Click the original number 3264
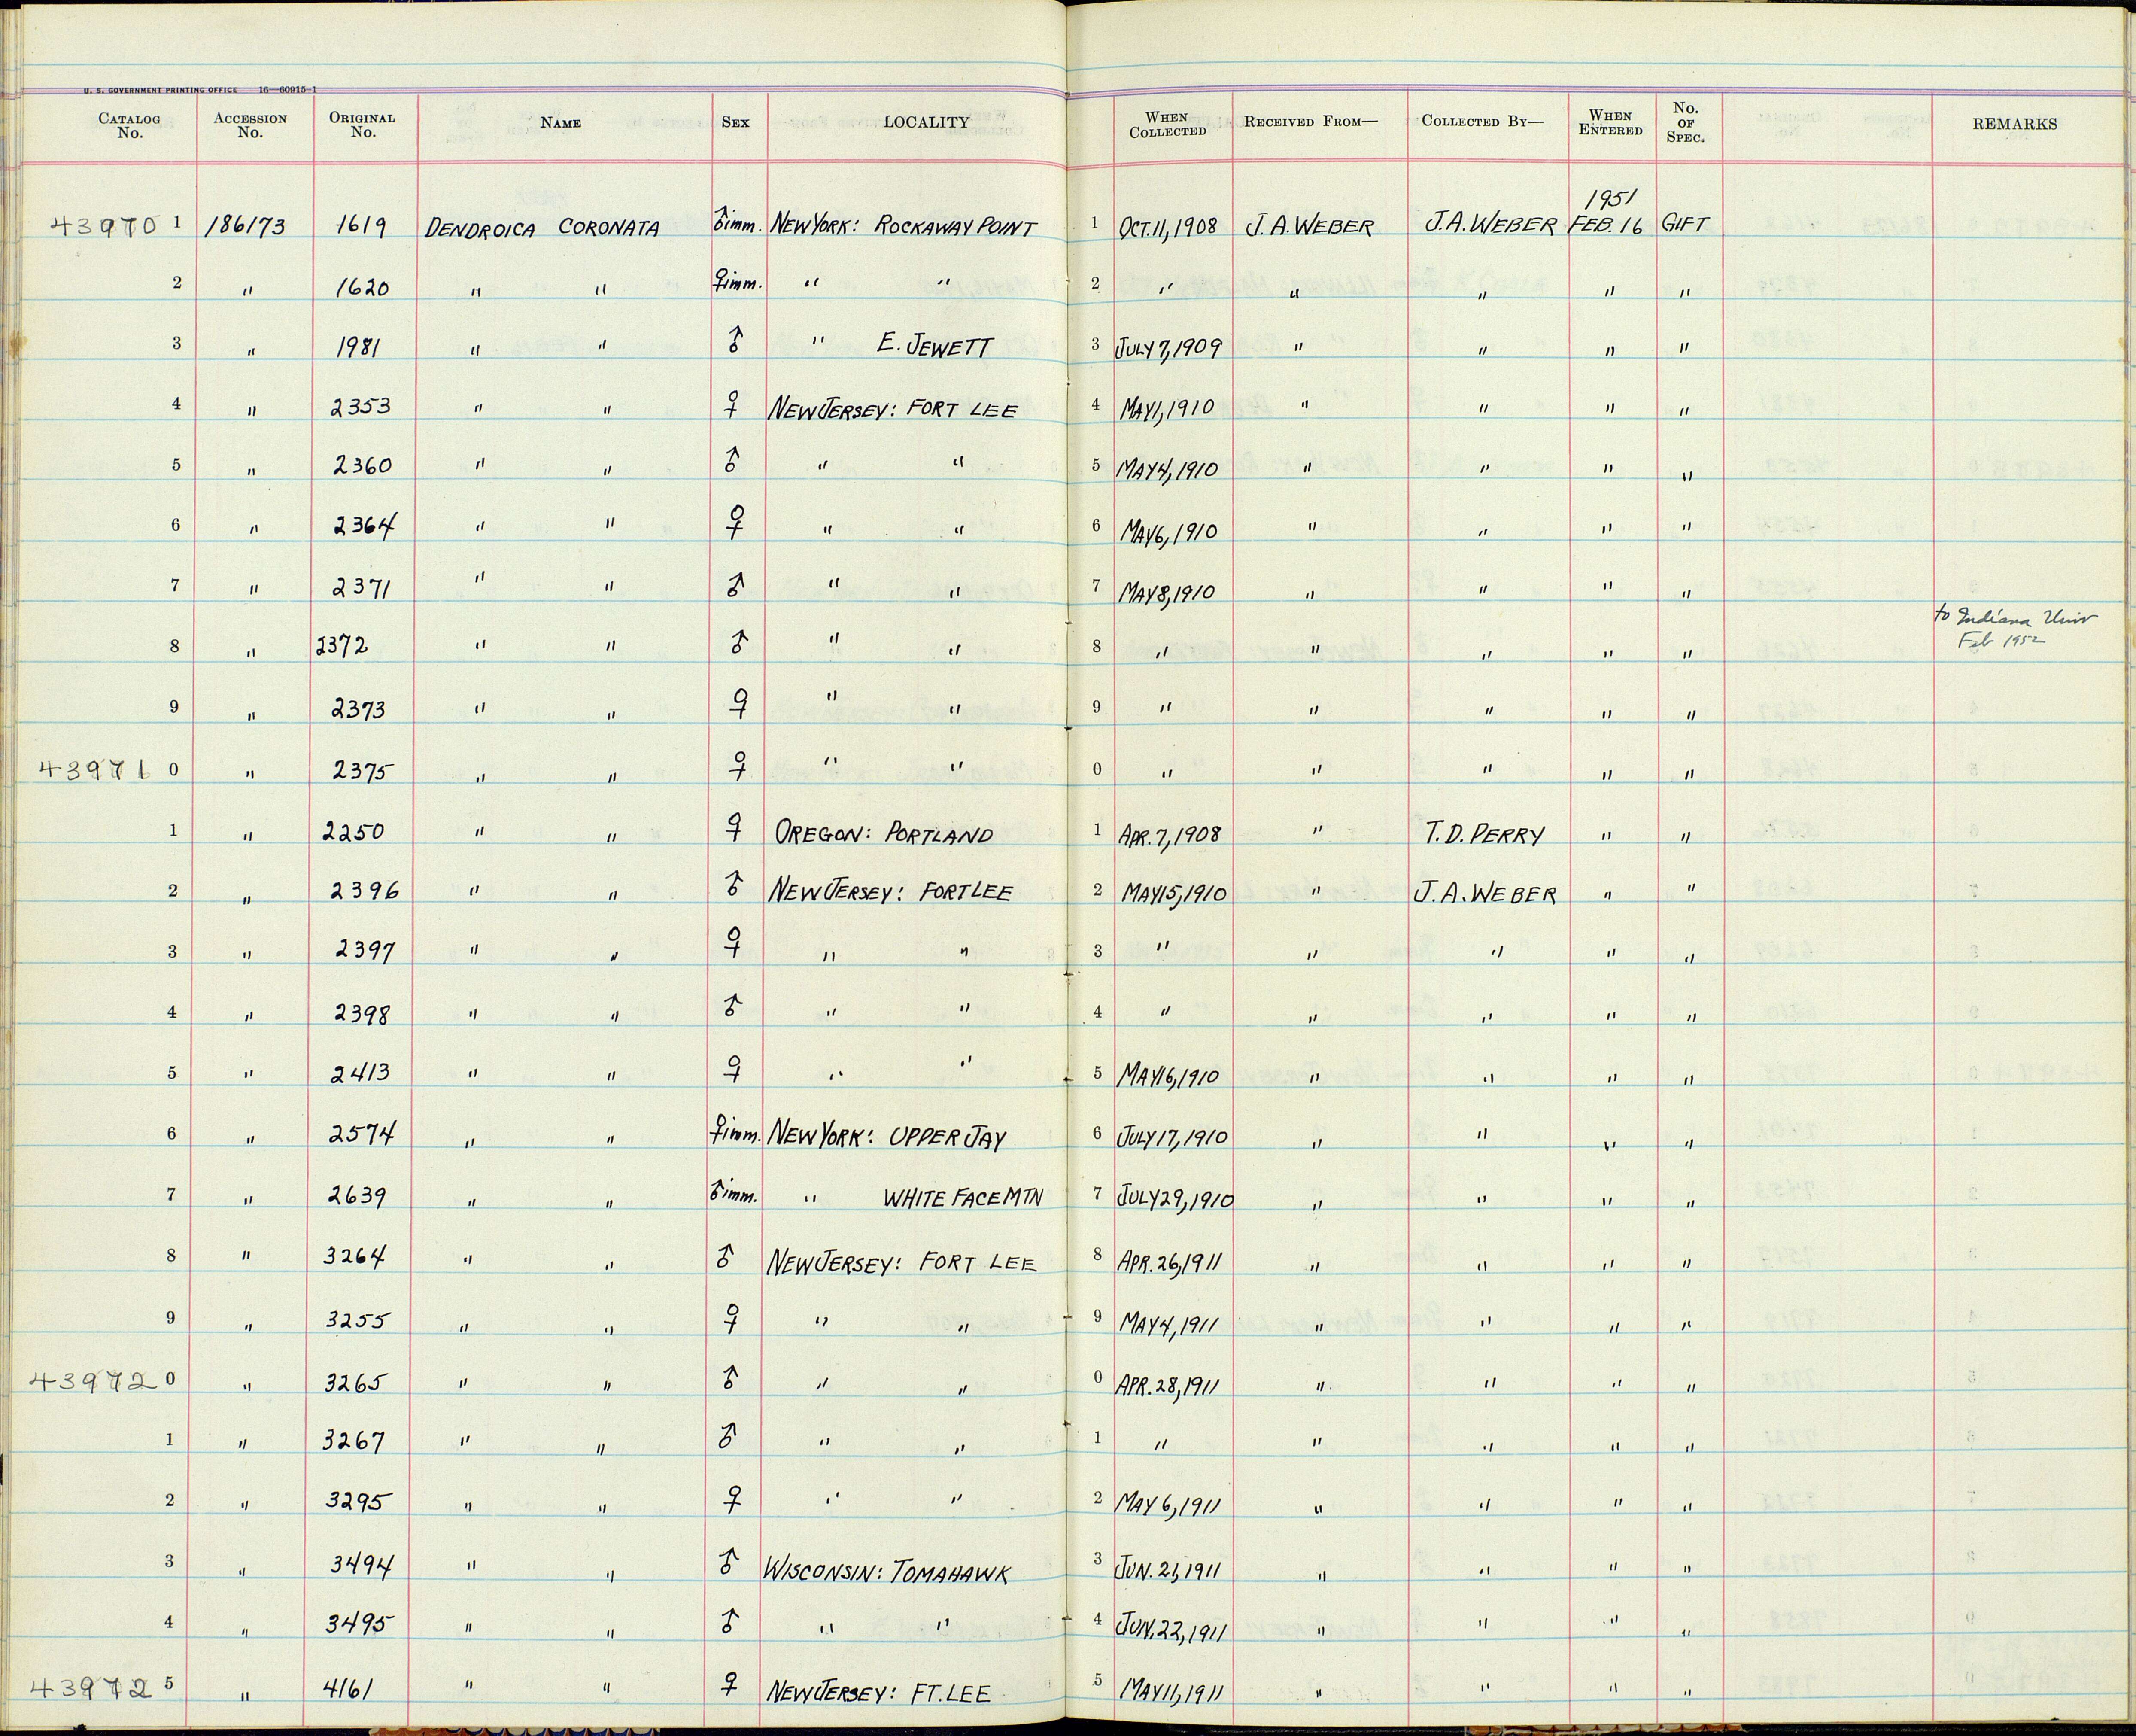The height and width of the screenshot is (1736, 2136). click(x=355, y=1256)
